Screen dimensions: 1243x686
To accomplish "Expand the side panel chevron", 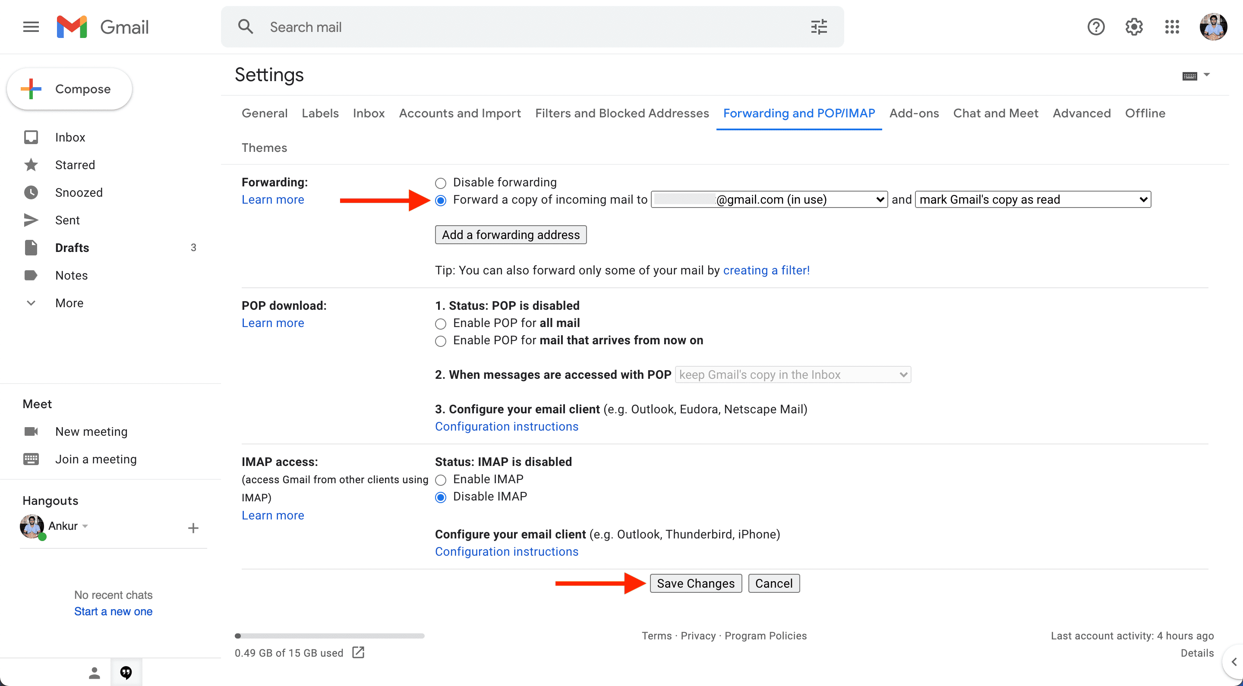I will coord(1234,662).
